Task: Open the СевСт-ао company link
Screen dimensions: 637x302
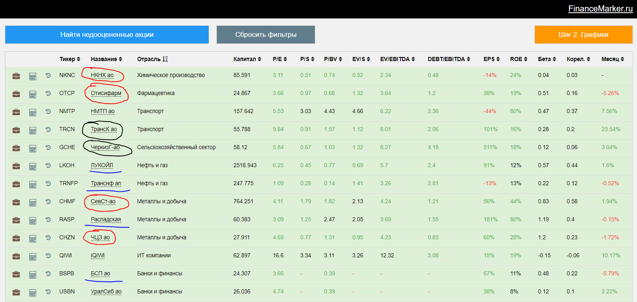Action: [103, 202]
